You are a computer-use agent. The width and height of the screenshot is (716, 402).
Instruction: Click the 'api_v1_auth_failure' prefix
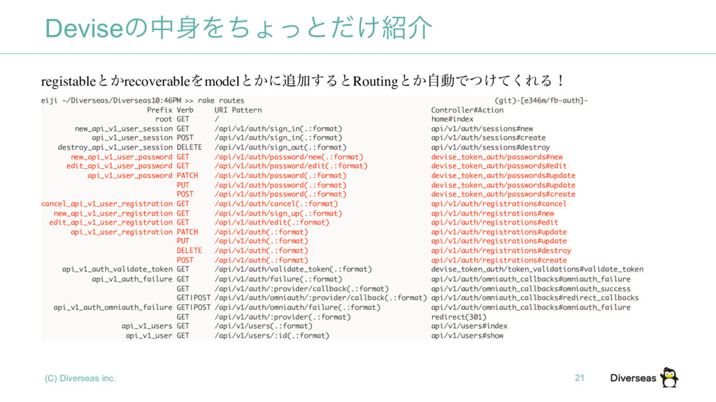coord(132,279)
